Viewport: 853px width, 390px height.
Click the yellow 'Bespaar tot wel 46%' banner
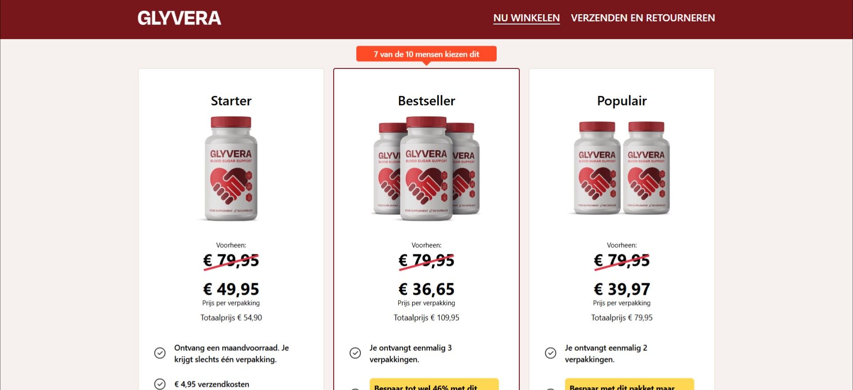point(434,385)
